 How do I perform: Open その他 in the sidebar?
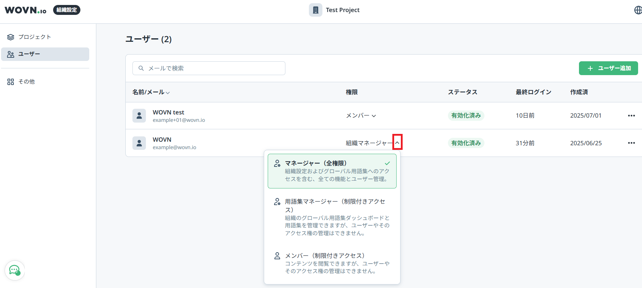(x=45, y=81)
